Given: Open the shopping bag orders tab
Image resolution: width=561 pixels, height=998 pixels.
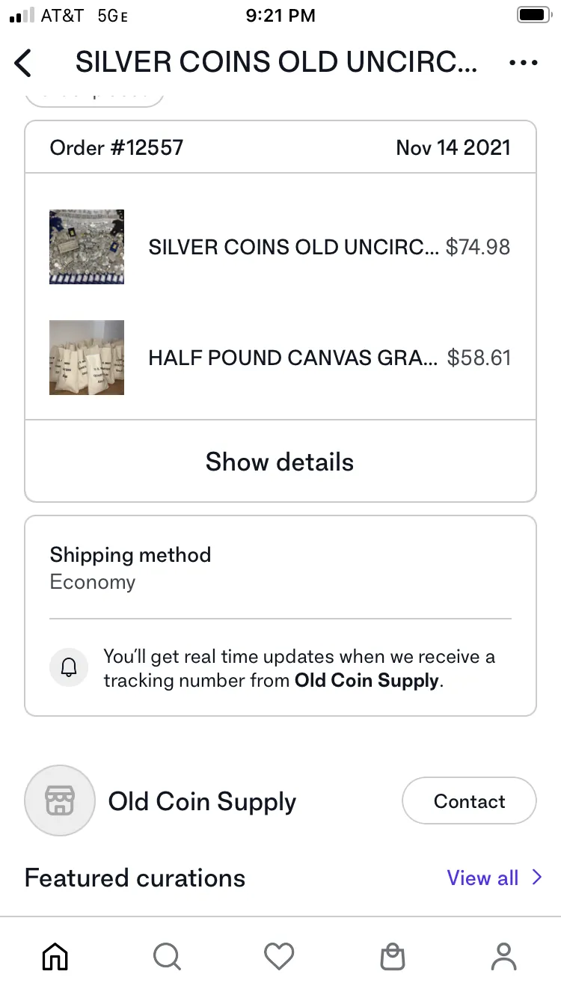Looking at the screenshot, I should click(x=392, y=956).
